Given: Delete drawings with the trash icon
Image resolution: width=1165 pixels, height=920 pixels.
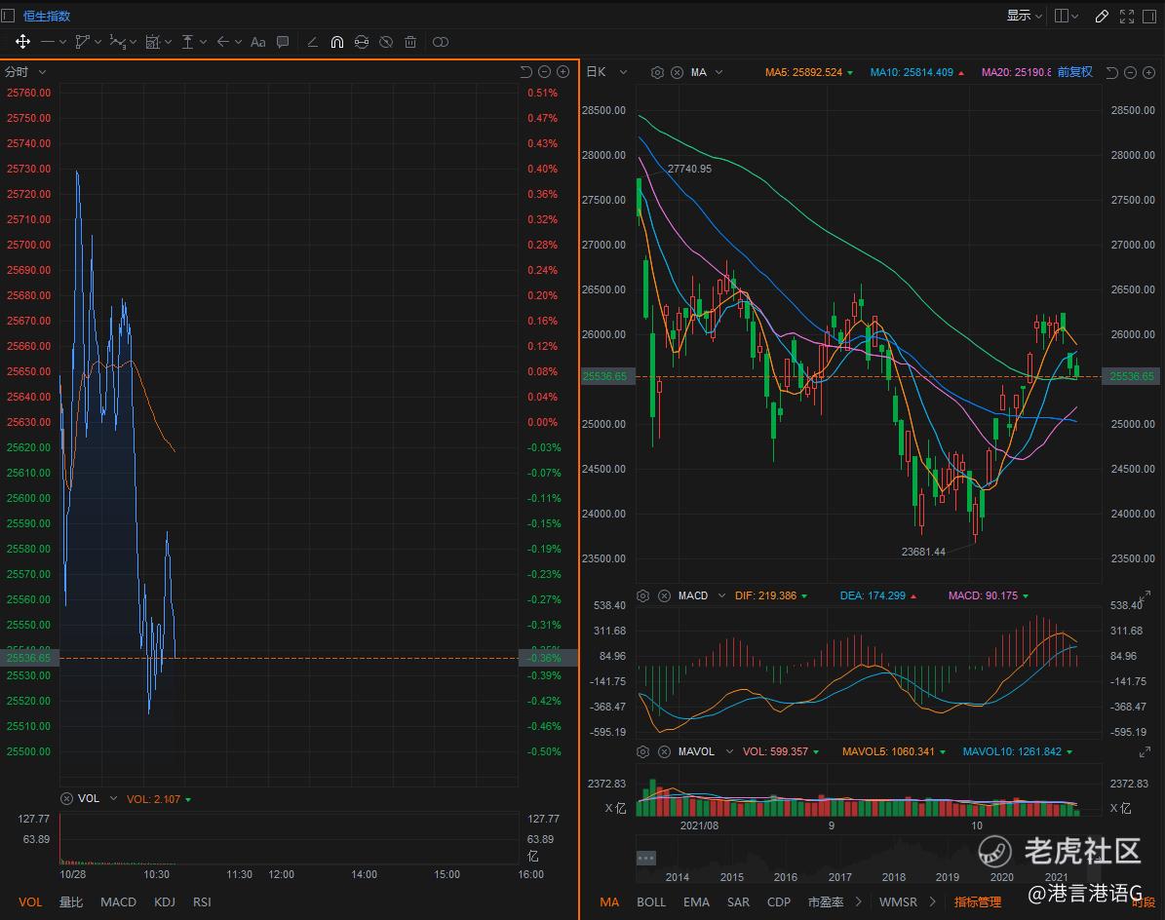Looking at the screenshot, I should 410,42.
